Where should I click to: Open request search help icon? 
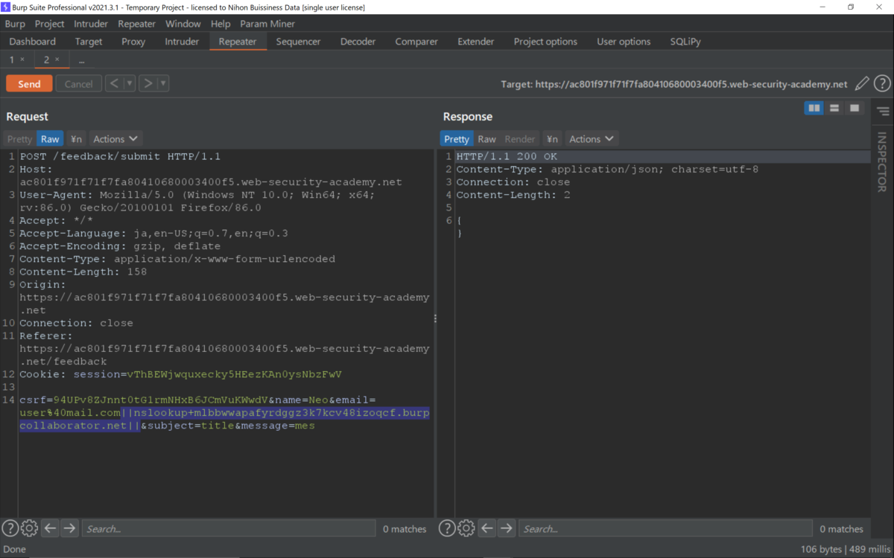[10, 528]
